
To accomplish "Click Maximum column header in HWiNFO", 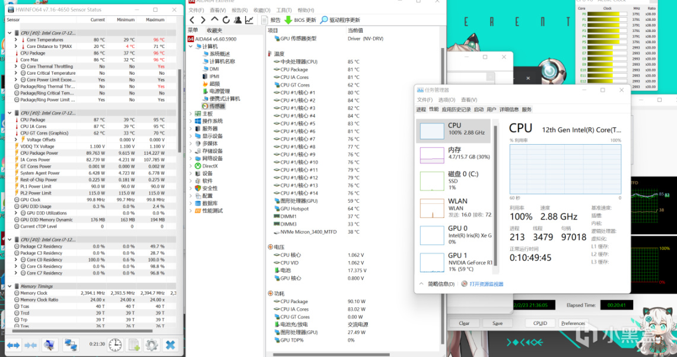I will pyautogui.click(x=155, y=20).
